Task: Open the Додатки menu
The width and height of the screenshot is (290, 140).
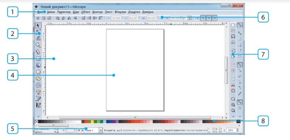Action: pyautogui.click(x=134, y=12)
